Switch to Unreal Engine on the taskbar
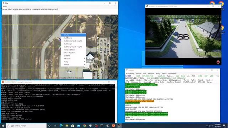 point(108,126)
